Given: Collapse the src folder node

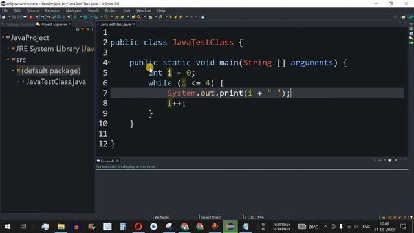Looking at the screenshot, I should click(x=8, y=60).
